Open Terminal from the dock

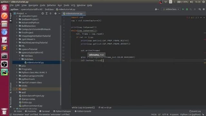click(x=4, y=56)
